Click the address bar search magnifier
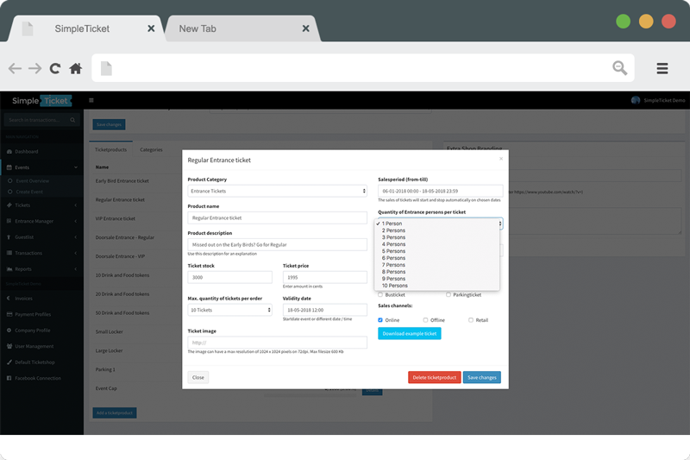 point(619,68)
